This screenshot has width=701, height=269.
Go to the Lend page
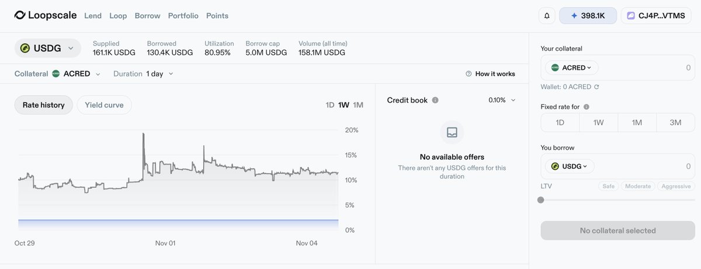pos(93,16)
